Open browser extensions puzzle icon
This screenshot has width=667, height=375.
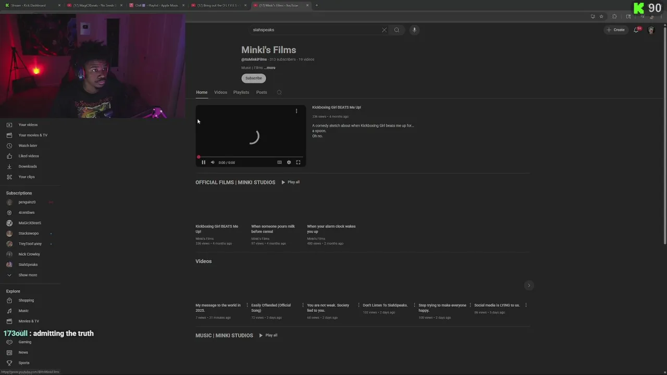pos(614,17)
